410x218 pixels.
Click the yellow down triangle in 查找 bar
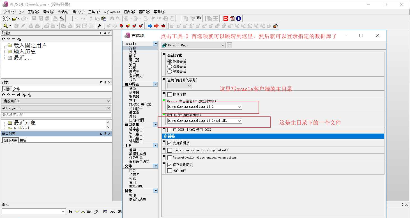click(77, 212)
